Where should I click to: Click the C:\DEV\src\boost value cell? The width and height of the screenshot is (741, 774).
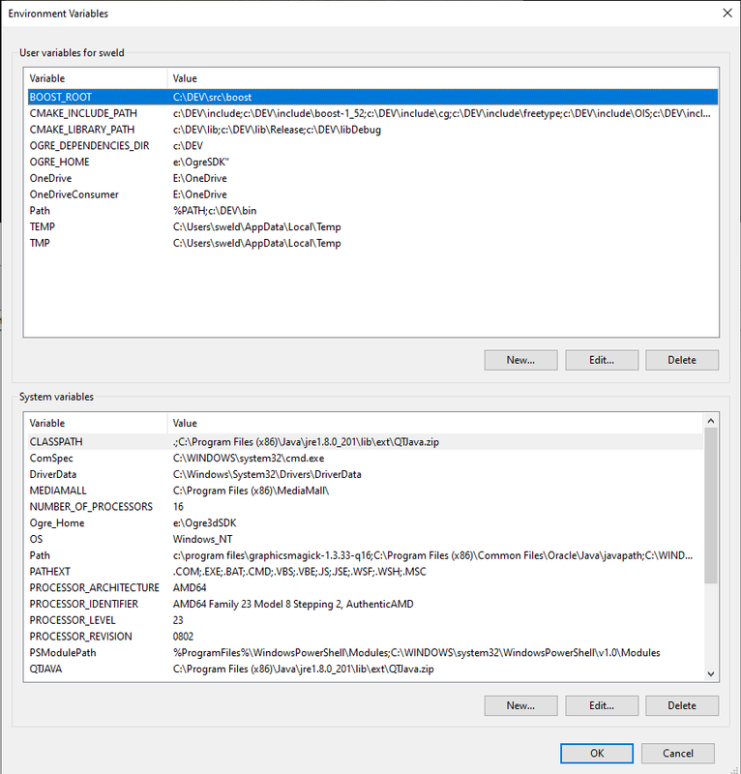click(x=212, y=98)
